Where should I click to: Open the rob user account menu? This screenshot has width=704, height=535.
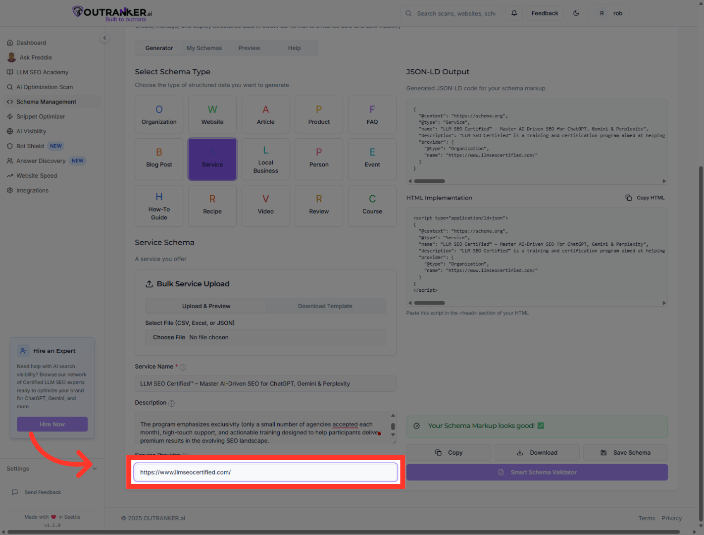609,13
